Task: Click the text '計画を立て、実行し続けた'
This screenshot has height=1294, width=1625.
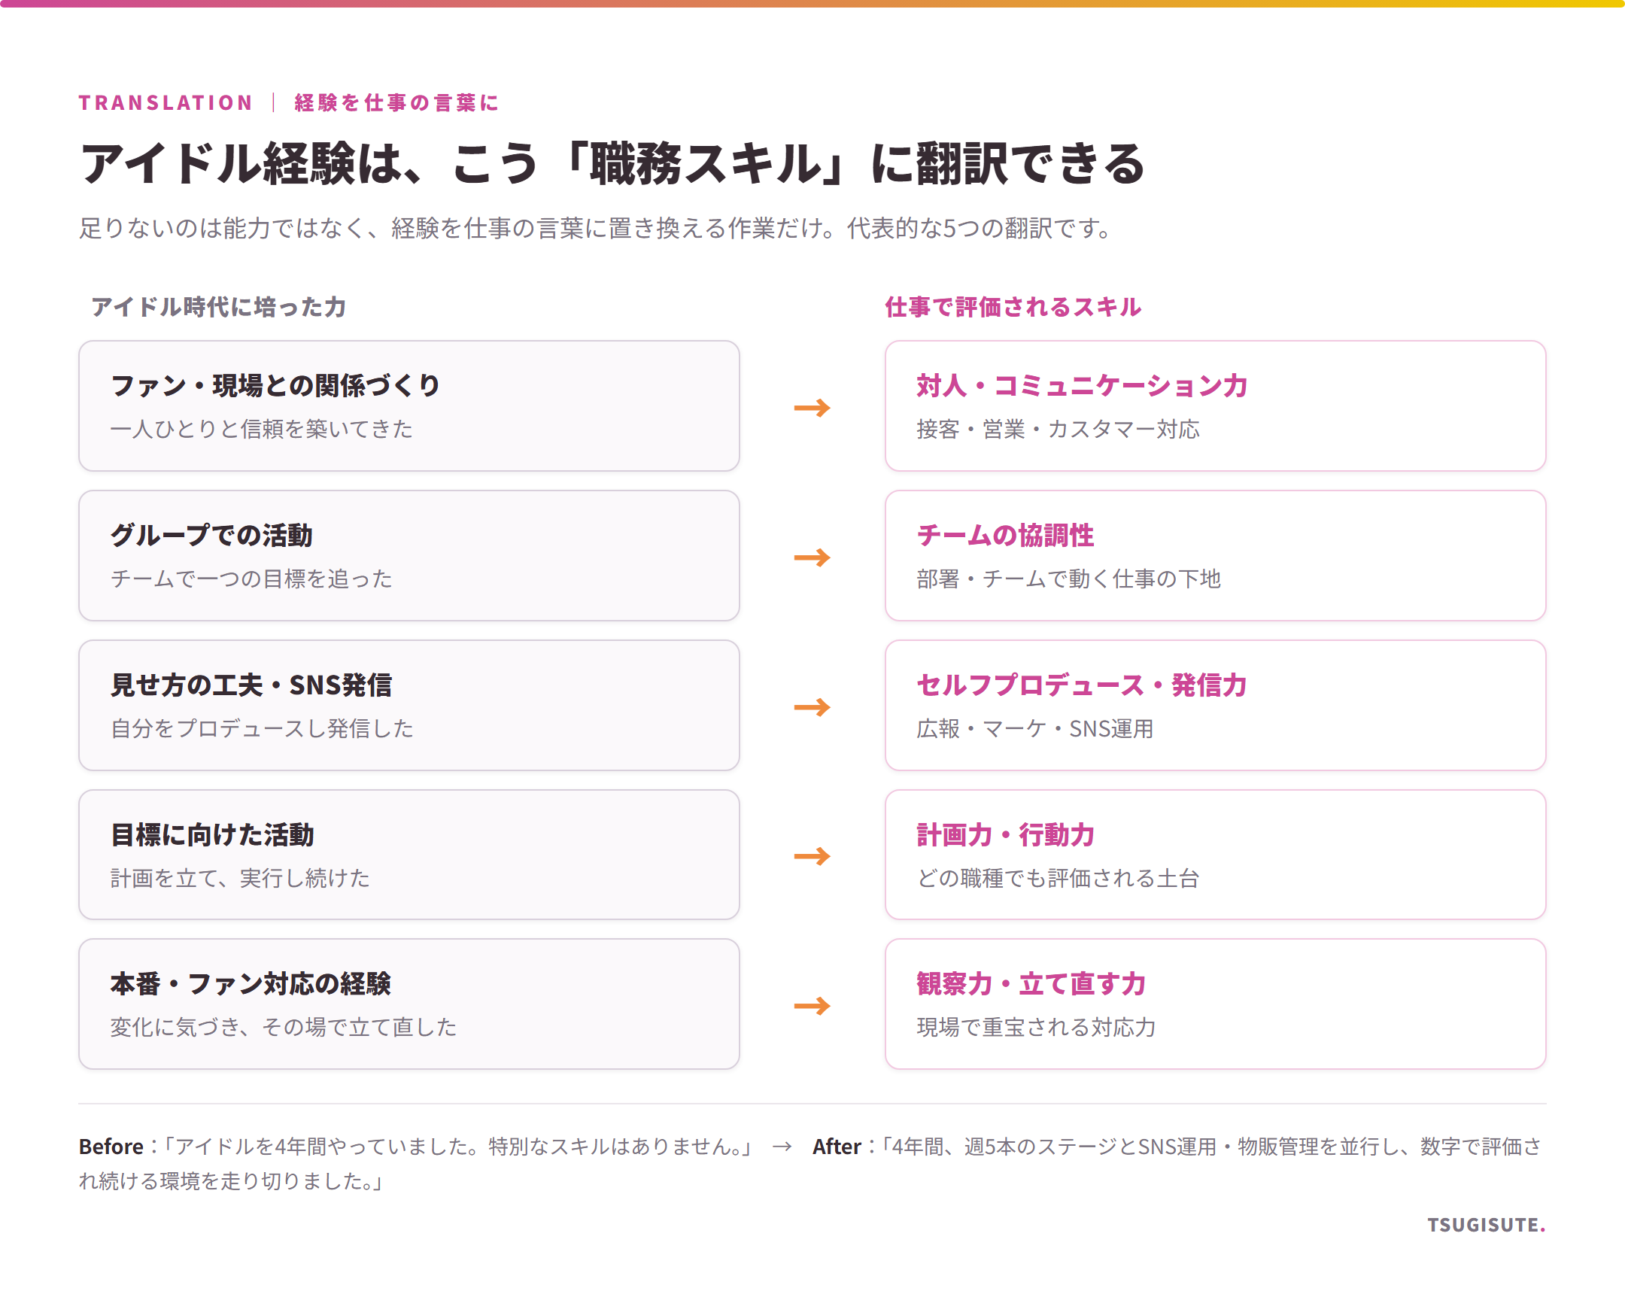Action: 240,878
